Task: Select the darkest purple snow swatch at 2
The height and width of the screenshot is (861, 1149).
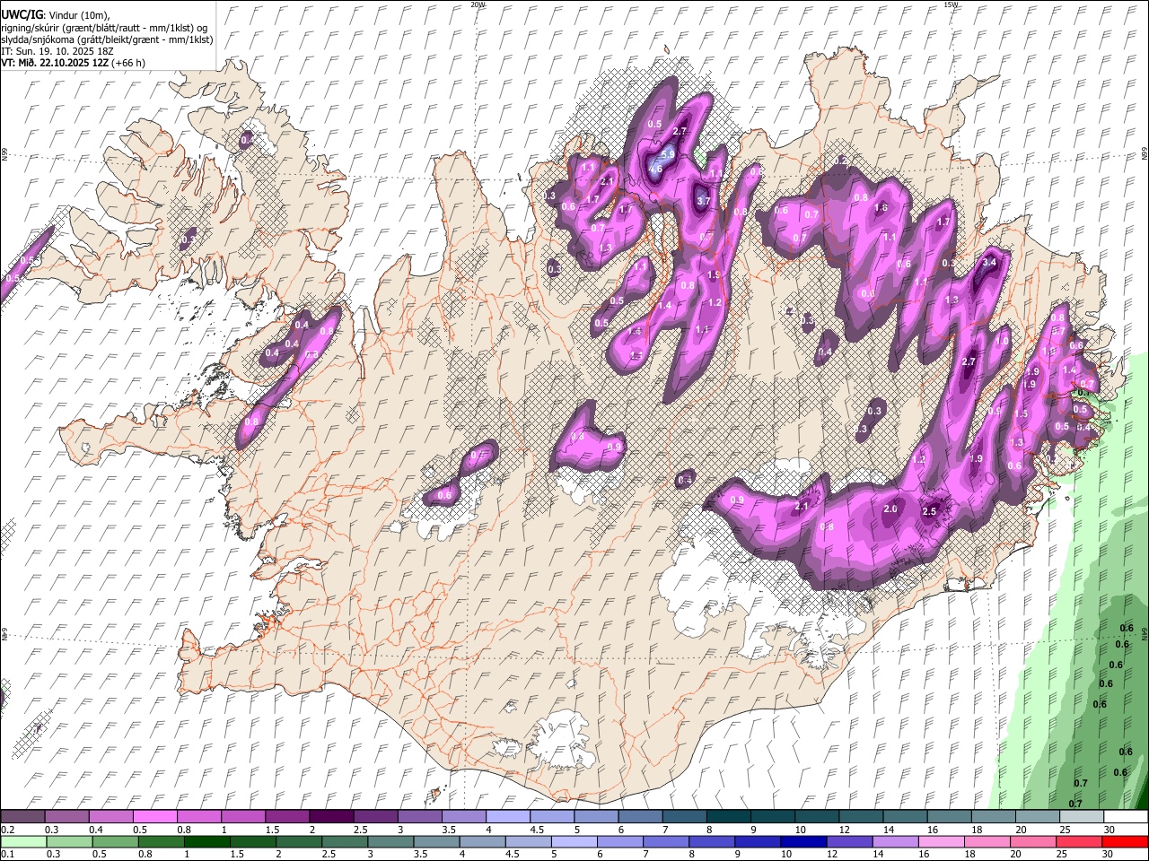Action: point(330,816)
